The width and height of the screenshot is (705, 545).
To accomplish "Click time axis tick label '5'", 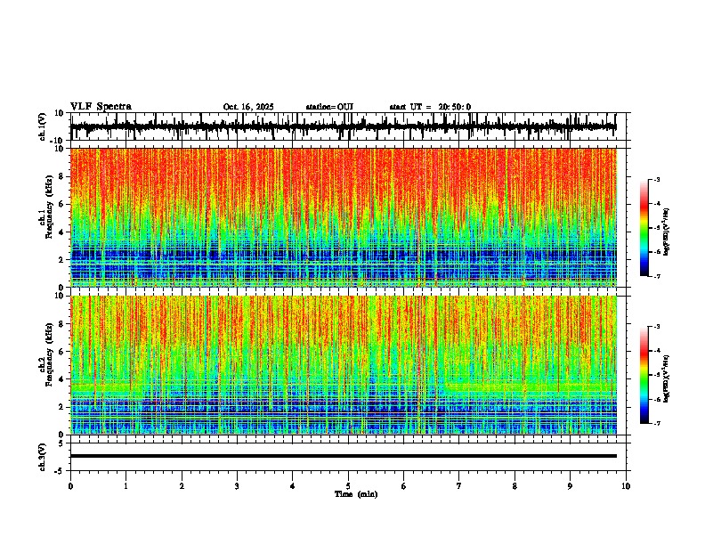I will (x=348, y=486).
